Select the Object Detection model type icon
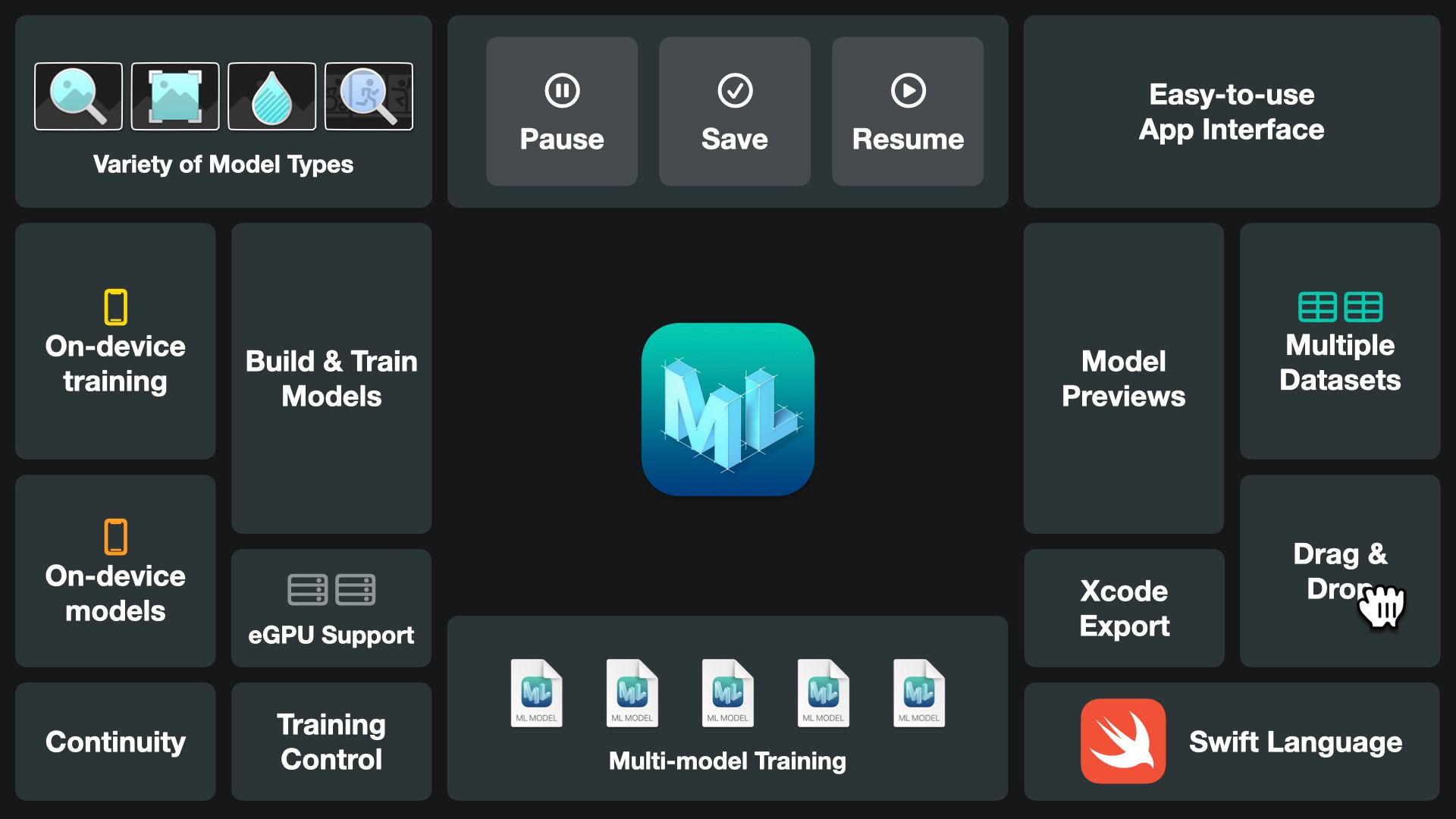This screenshot has width=1456, height=819. point(175,96)
